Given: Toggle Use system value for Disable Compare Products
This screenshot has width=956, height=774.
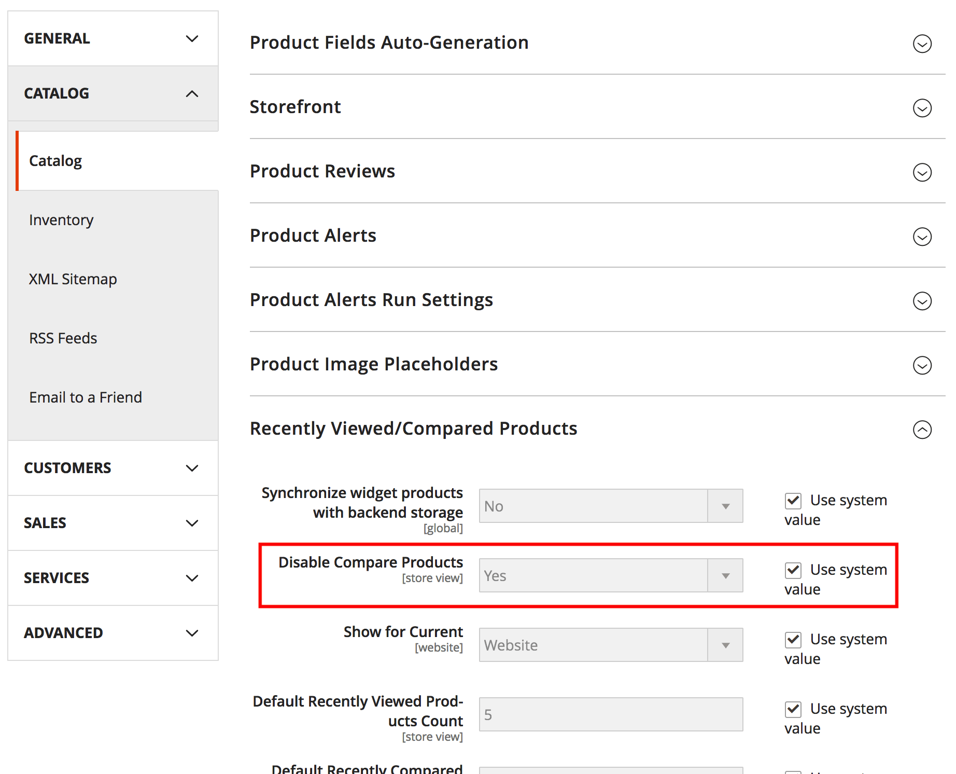Looking at the screenshot, I should click(793, 571).
